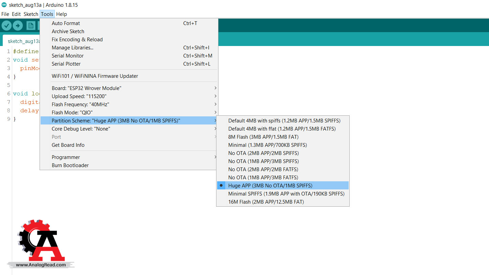Select Default 4MB with spiffs partition

[283, 121]
